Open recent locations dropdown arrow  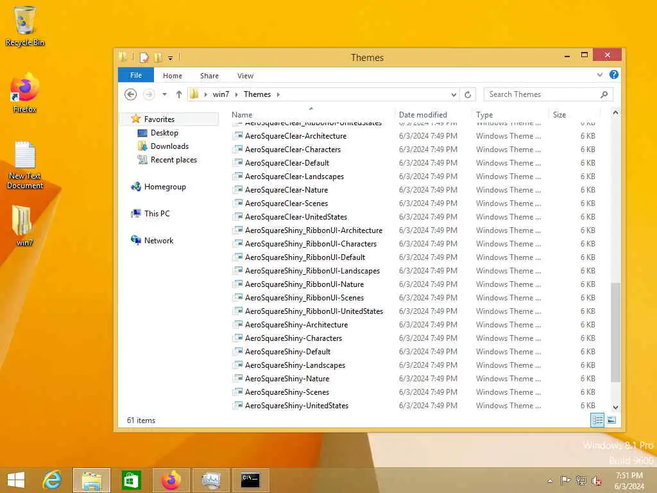point(164,94)
